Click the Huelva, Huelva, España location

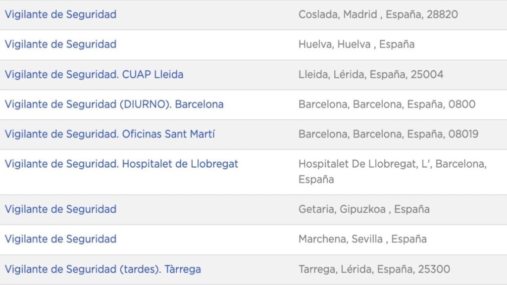click(x=356, y=44)
